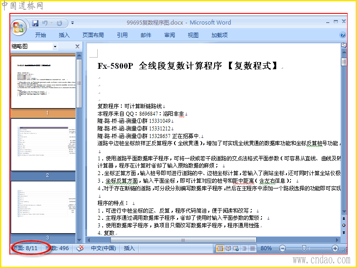Viewport: 357px width, 268px height.
Task: Switch to Print Layout view
Action: [220, 248]
